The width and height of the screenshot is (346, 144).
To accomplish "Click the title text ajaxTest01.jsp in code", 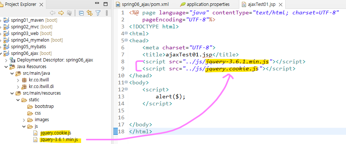I will pyautogui.click(x=189, y=55).
